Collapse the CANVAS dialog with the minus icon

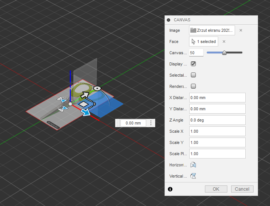pyautogui.click(x=169, y=20)
